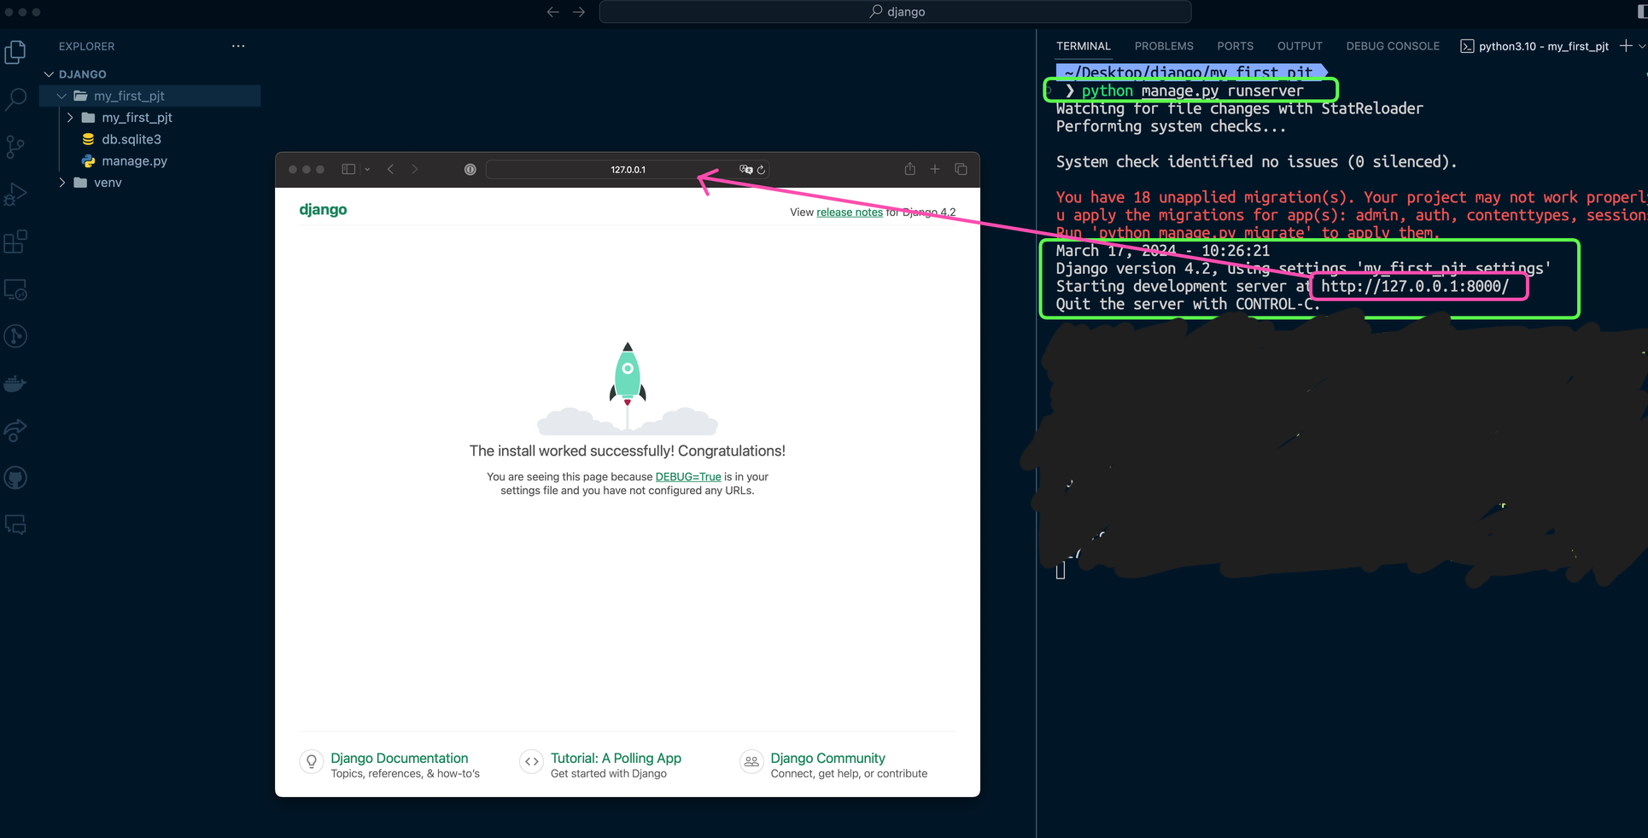Open the DEBUG=True link
Screen dimensions: 1648x838
coord(688,477)
